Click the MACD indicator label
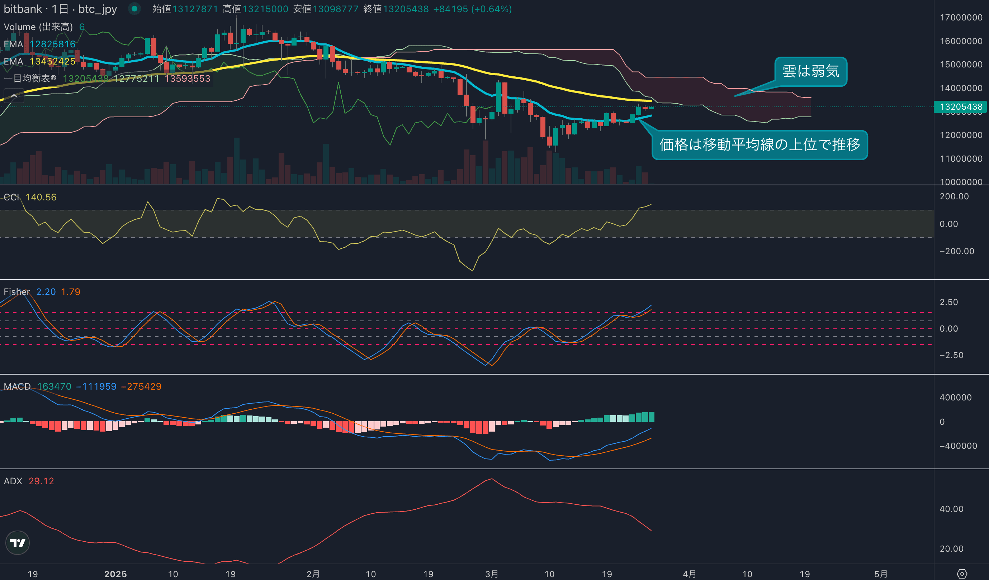 17,386
